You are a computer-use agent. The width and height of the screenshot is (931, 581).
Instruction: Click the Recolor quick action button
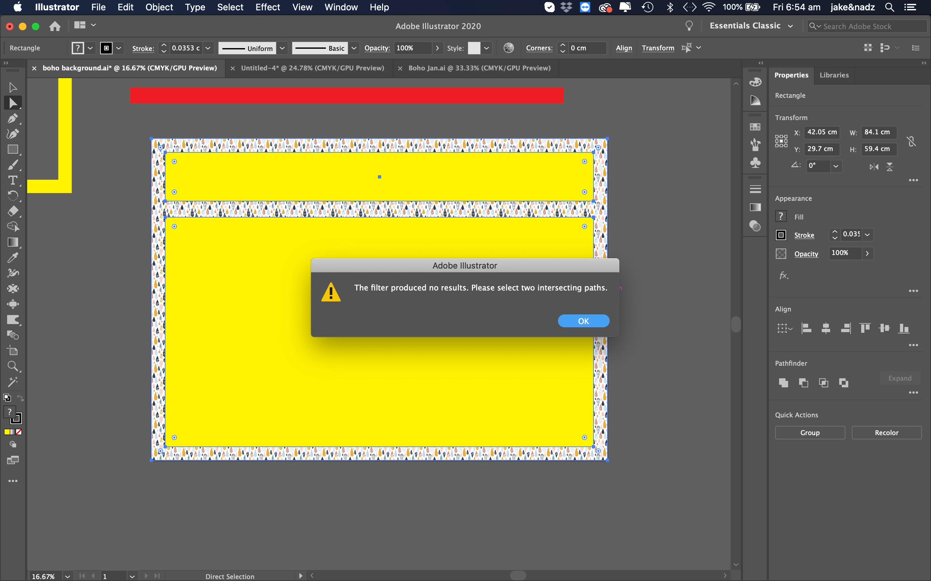(x=886, y=433)
